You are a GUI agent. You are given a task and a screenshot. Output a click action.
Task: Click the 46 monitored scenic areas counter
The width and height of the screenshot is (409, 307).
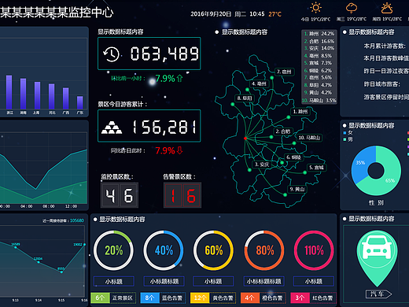point(120,195)
